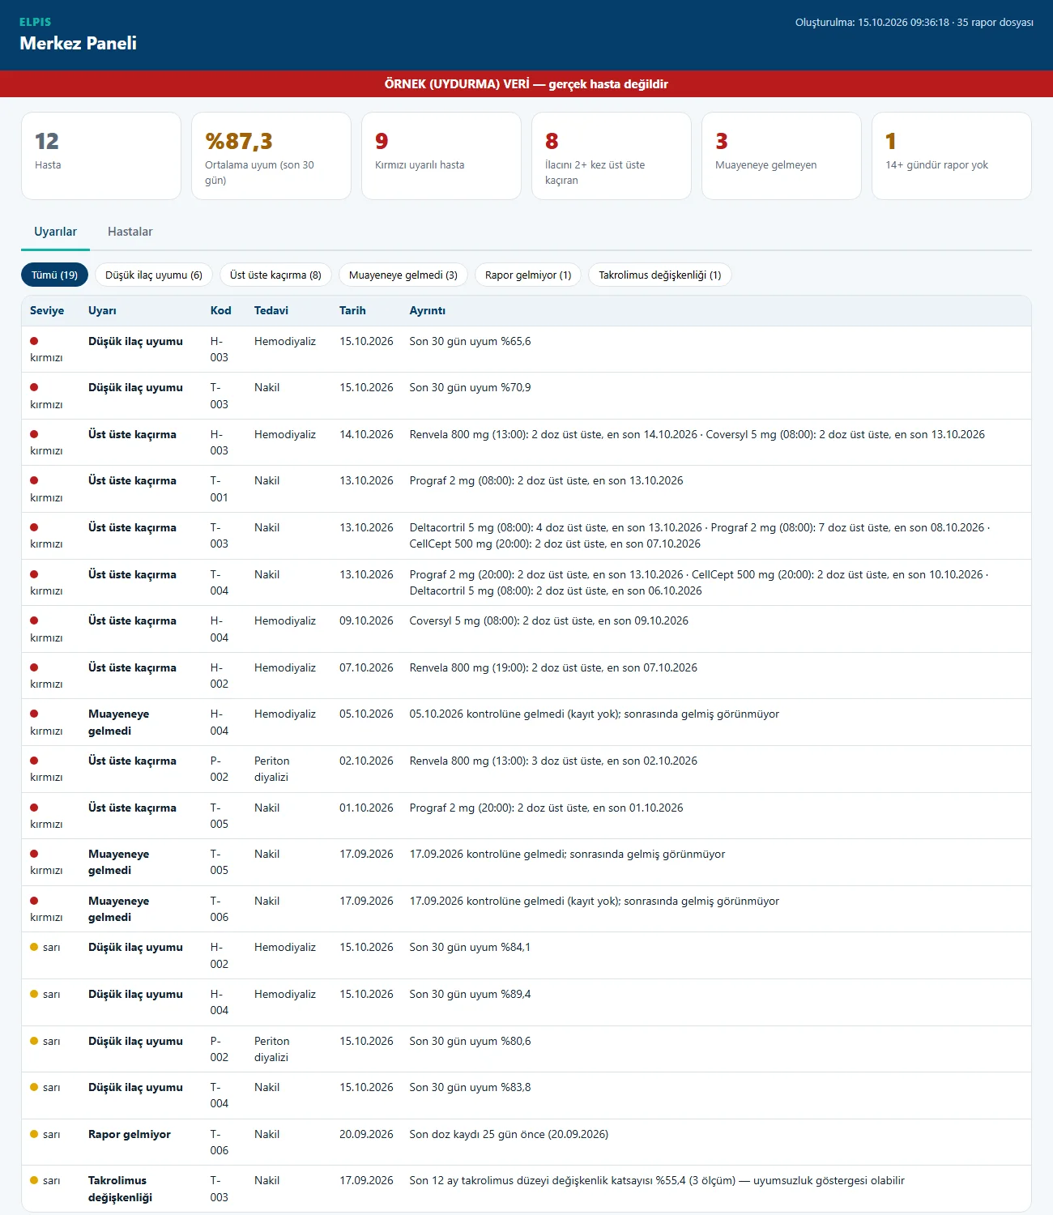Viewport: 1053px width, 1215px height.
Task: Click the Ayrıntı column header
Action: 428,311
